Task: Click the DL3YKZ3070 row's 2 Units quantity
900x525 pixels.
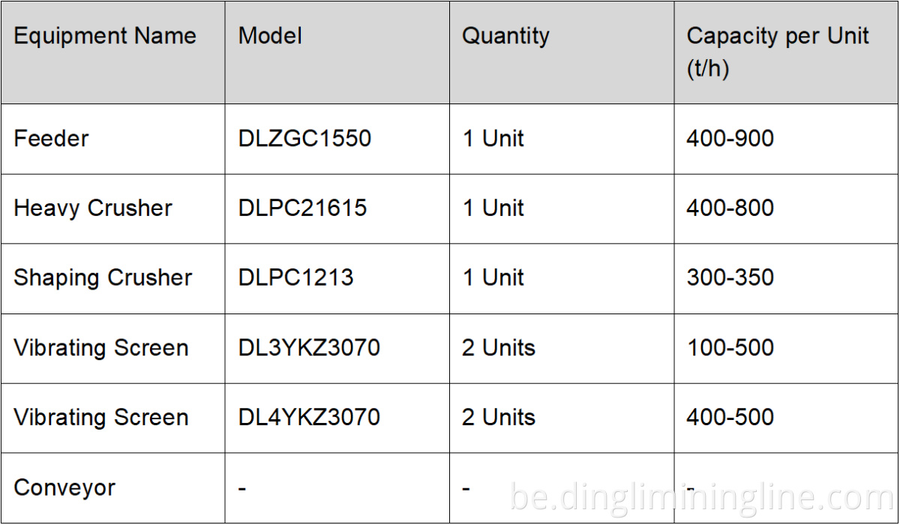Action: point(498,348)
